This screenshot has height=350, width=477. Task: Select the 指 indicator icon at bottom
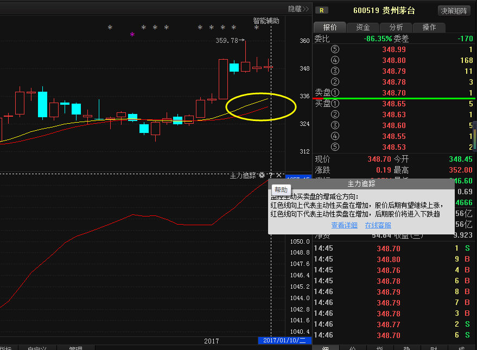point(379,347)
